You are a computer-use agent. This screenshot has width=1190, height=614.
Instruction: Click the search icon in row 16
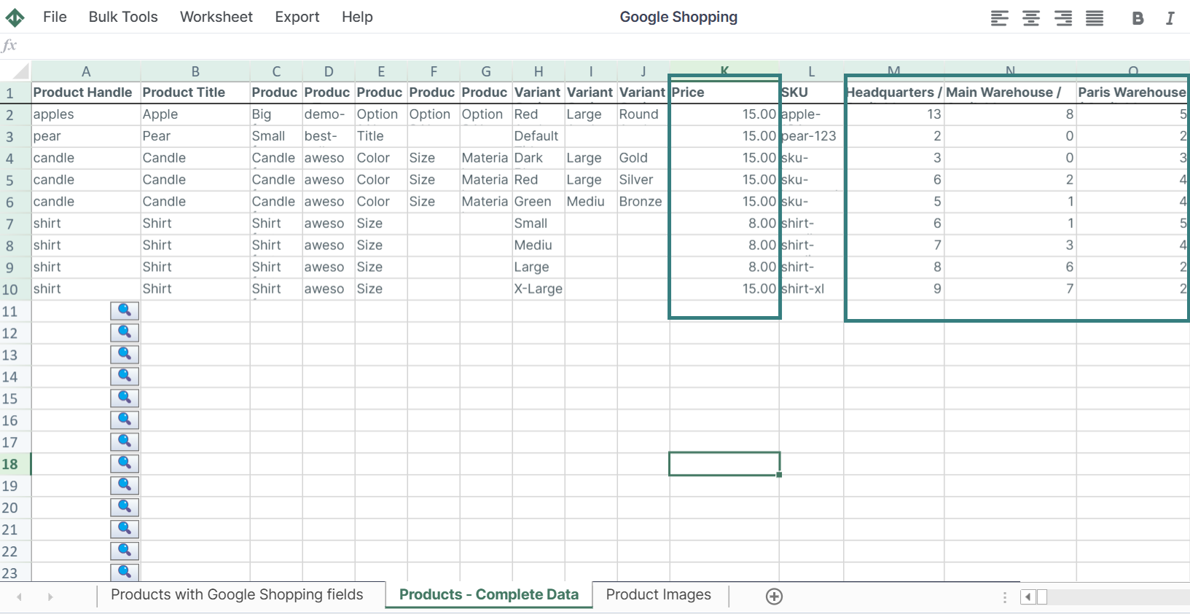pyautogui.click(x=125, y=420)
